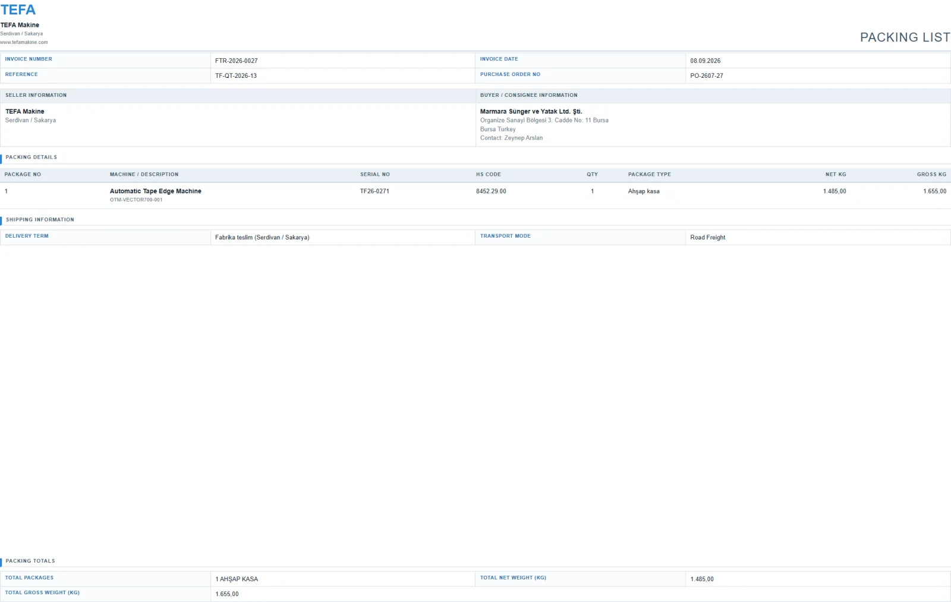Select the total gross weight value
This screenshot has height=602, width=951.
227,594
